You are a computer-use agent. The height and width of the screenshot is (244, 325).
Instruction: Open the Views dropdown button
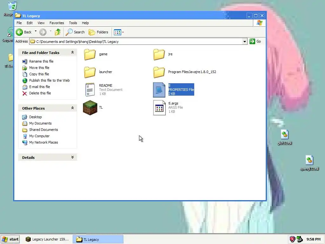point(119,32)
